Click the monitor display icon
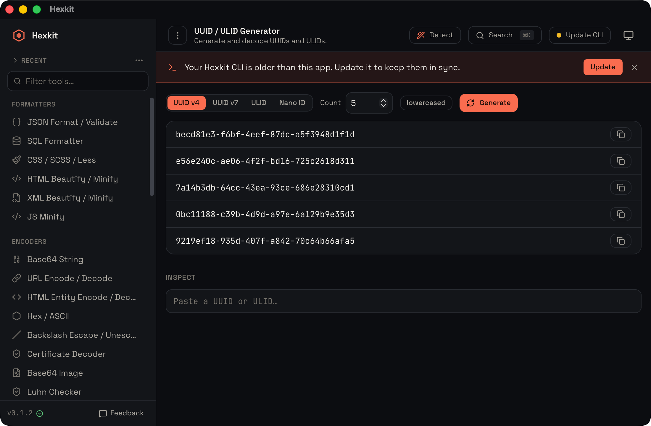 pos(629,35)
